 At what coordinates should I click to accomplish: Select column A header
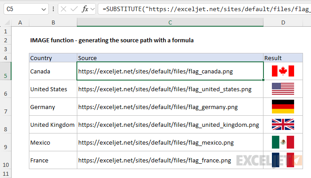[x=20, y=22]
